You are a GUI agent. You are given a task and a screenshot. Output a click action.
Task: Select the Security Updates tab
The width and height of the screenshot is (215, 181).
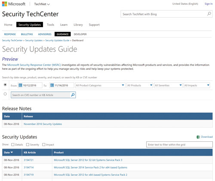point(30,25)
